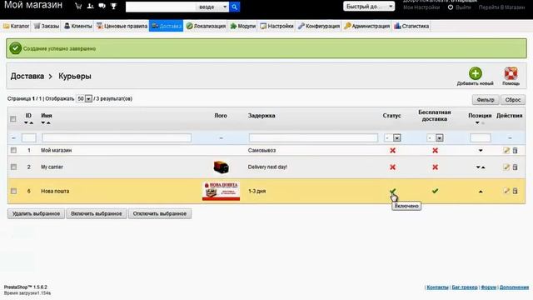Tick the checkbox for Нова пошта row
The width and height of the screenshot is (533, 300).
click(x=13, y=191)
